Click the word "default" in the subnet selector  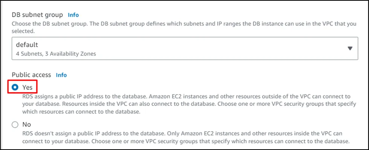point(27,45)
